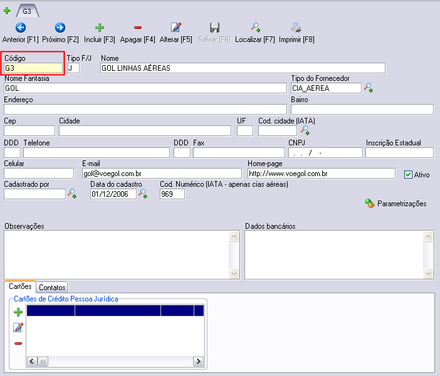Select the highlighted row in cards grid
The height and width of the screenshot is (376, 440).
click(x=115, y=311)
